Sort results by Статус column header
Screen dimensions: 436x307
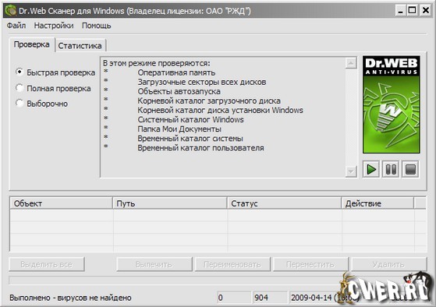pyautogui.click(x=284, y=203)
